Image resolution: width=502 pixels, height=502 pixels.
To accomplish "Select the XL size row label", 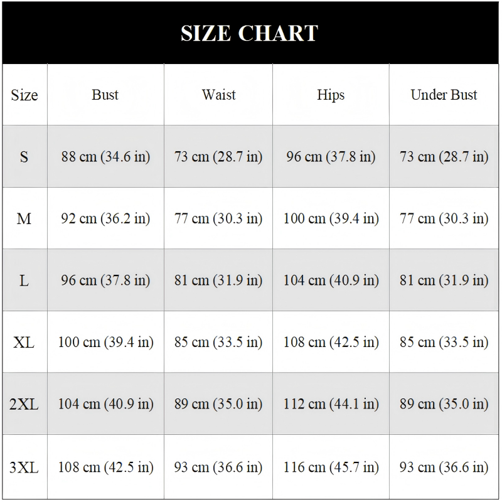I will point(24,343).
